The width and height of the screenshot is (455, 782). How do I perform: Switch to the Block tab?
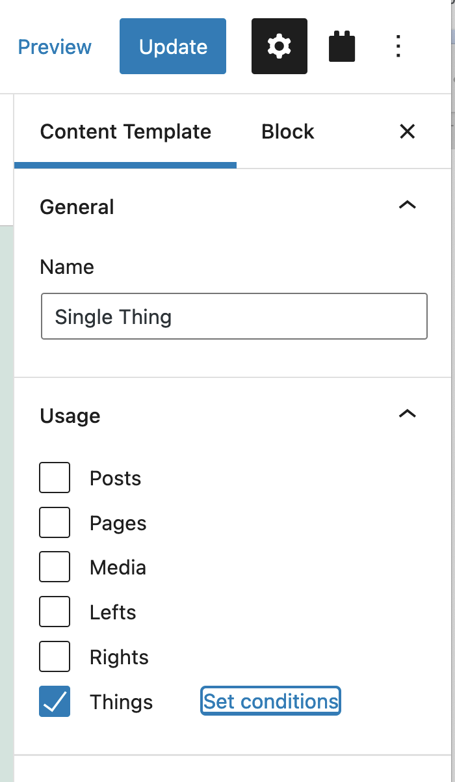288,131
